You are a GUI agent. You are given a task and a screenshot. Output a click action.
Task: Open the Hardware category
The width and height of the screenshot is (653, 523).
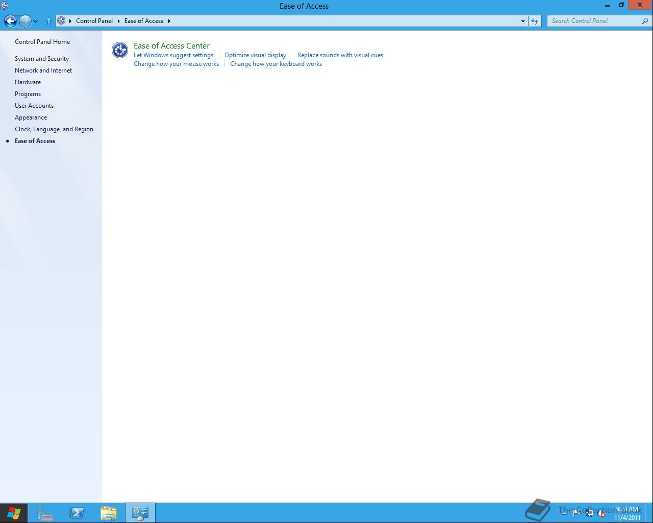(28, 82)
